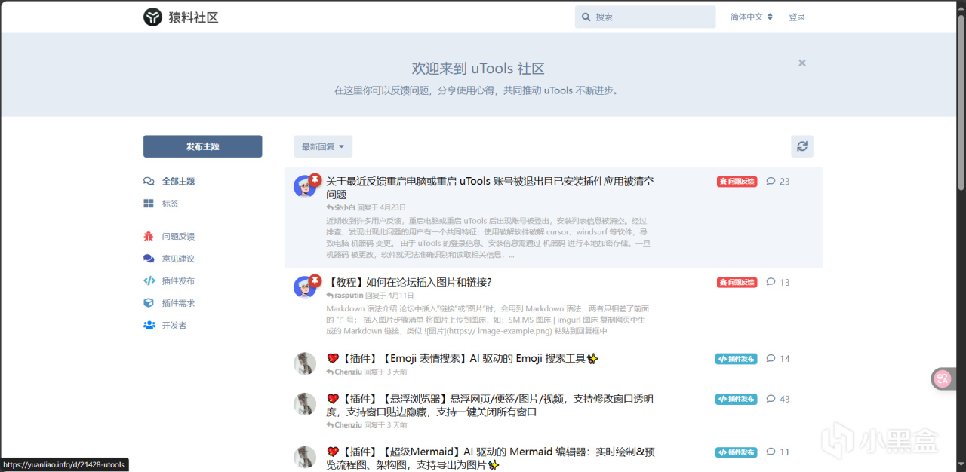966x472 pixels.
Task: Open post 悬浮浏览器 悬浮网页/便签/图片/视频
Action: tap(490, 406)
